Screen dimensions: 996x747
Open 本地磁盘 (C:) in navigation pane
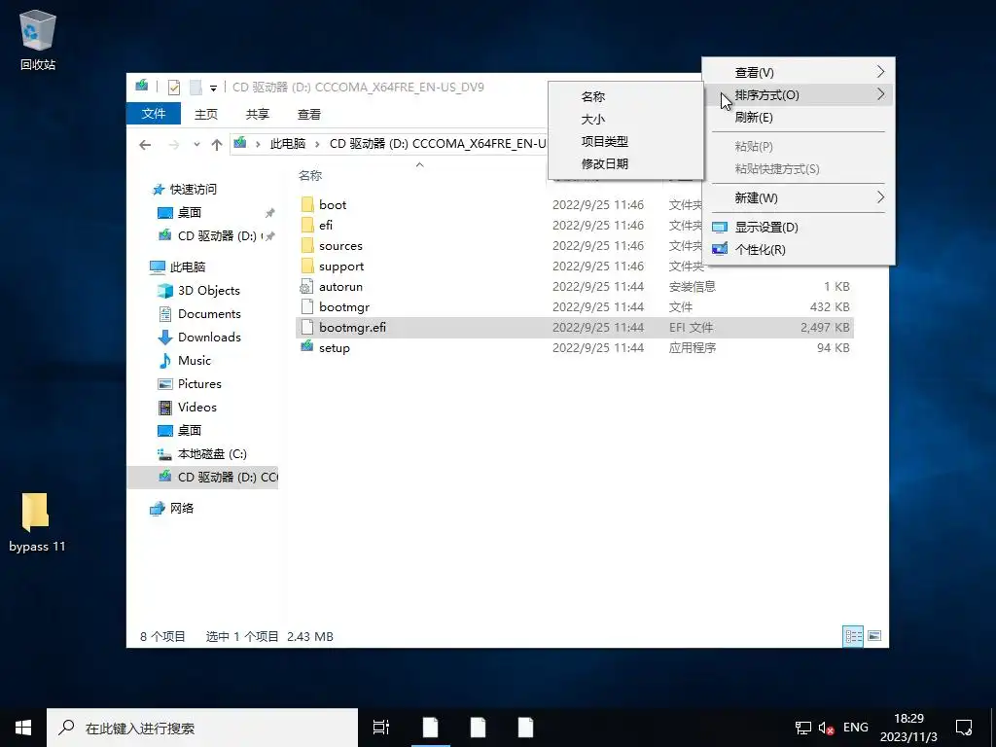pos(211,453)
